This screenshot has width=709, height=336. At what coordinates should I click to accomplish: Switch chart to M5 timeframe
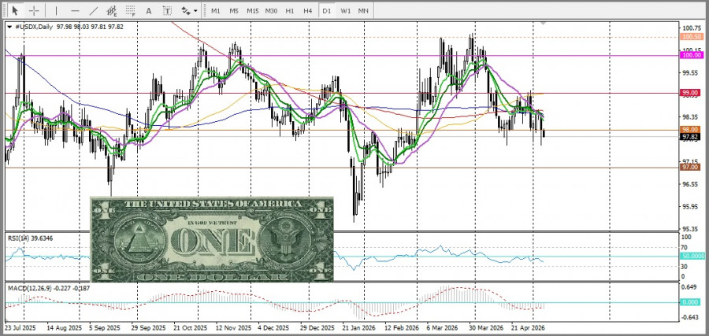234,10
